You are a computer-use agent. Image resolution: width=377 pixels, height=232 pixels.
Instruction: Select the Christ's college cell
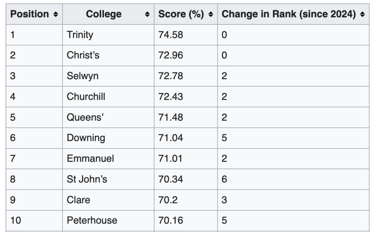click(83, 55)
